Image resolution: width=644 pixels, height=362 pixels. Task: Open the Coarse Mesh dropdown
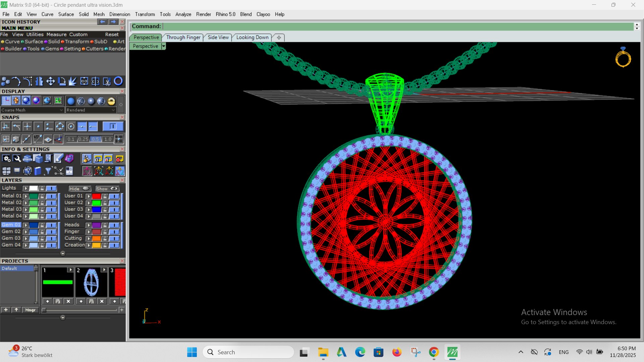(32, 110)
